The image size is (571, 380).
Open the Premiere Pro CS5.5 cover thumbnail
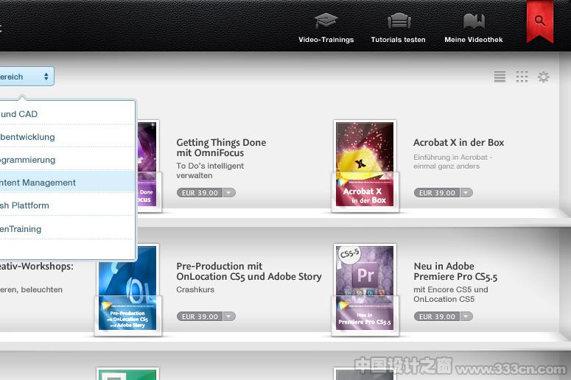pos(365,289)
